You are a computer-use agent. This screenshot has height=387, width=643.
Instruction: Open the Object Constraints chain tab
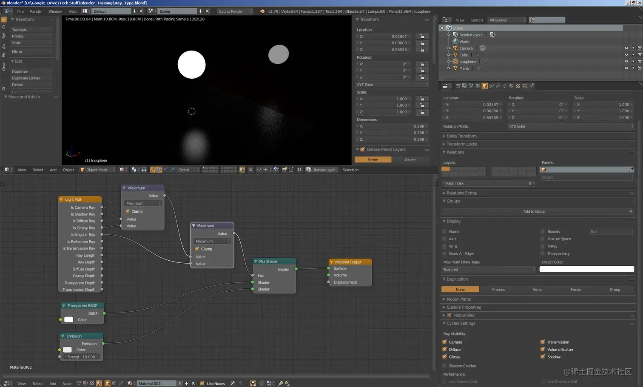click(x=491, y=86)
